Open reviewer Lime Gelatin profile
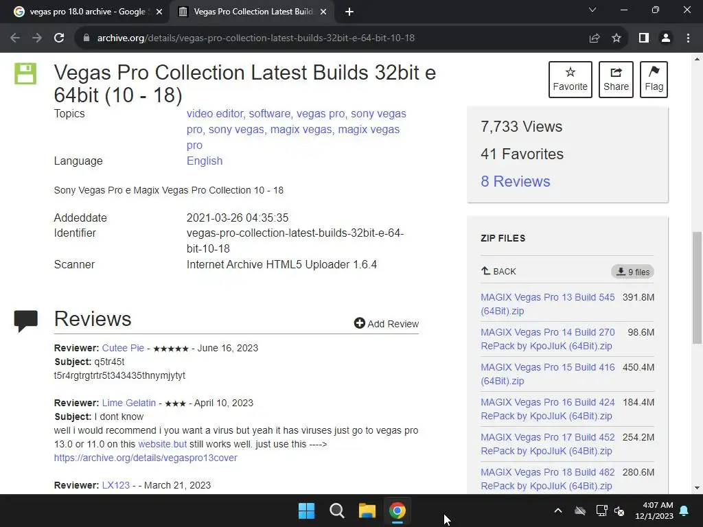The width and height of the screenshot is (703, 527). coord(128,403)
